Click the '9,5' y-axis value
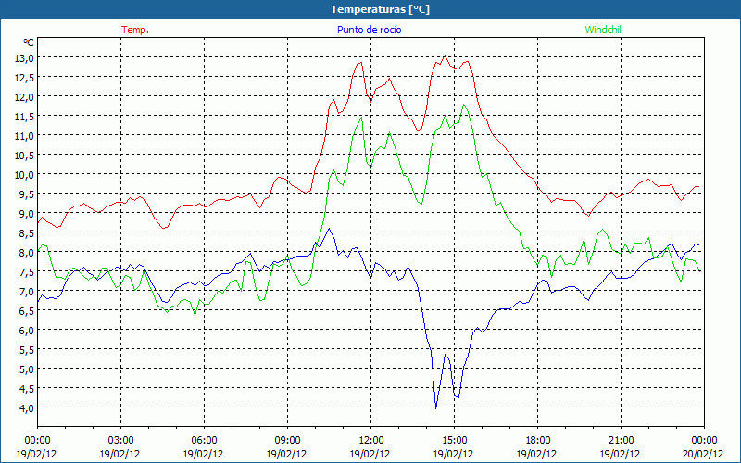The height and width of the screenshot is (463, 741). (x=27, y=194)
